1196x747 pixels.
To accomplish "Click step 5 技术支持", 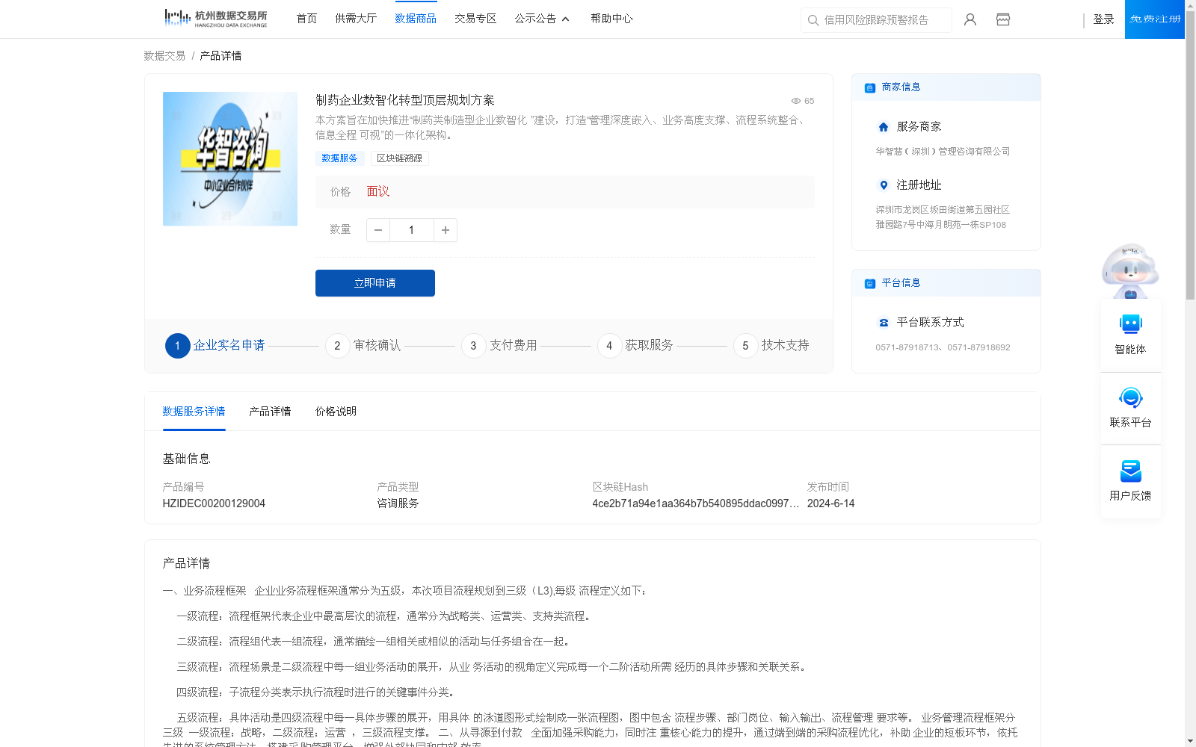I will [771, 346].
